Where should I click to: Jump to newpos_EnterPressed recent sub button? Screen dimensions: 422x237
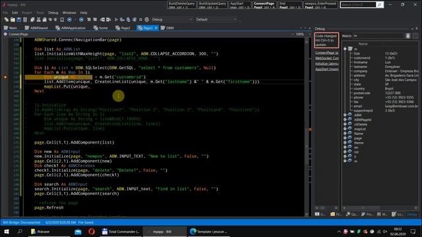point(320,5)
